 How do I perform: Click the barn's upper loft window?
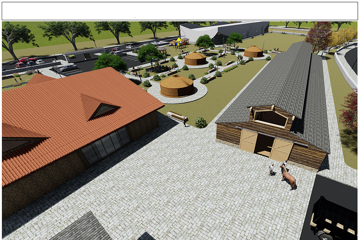click(271, 118)
